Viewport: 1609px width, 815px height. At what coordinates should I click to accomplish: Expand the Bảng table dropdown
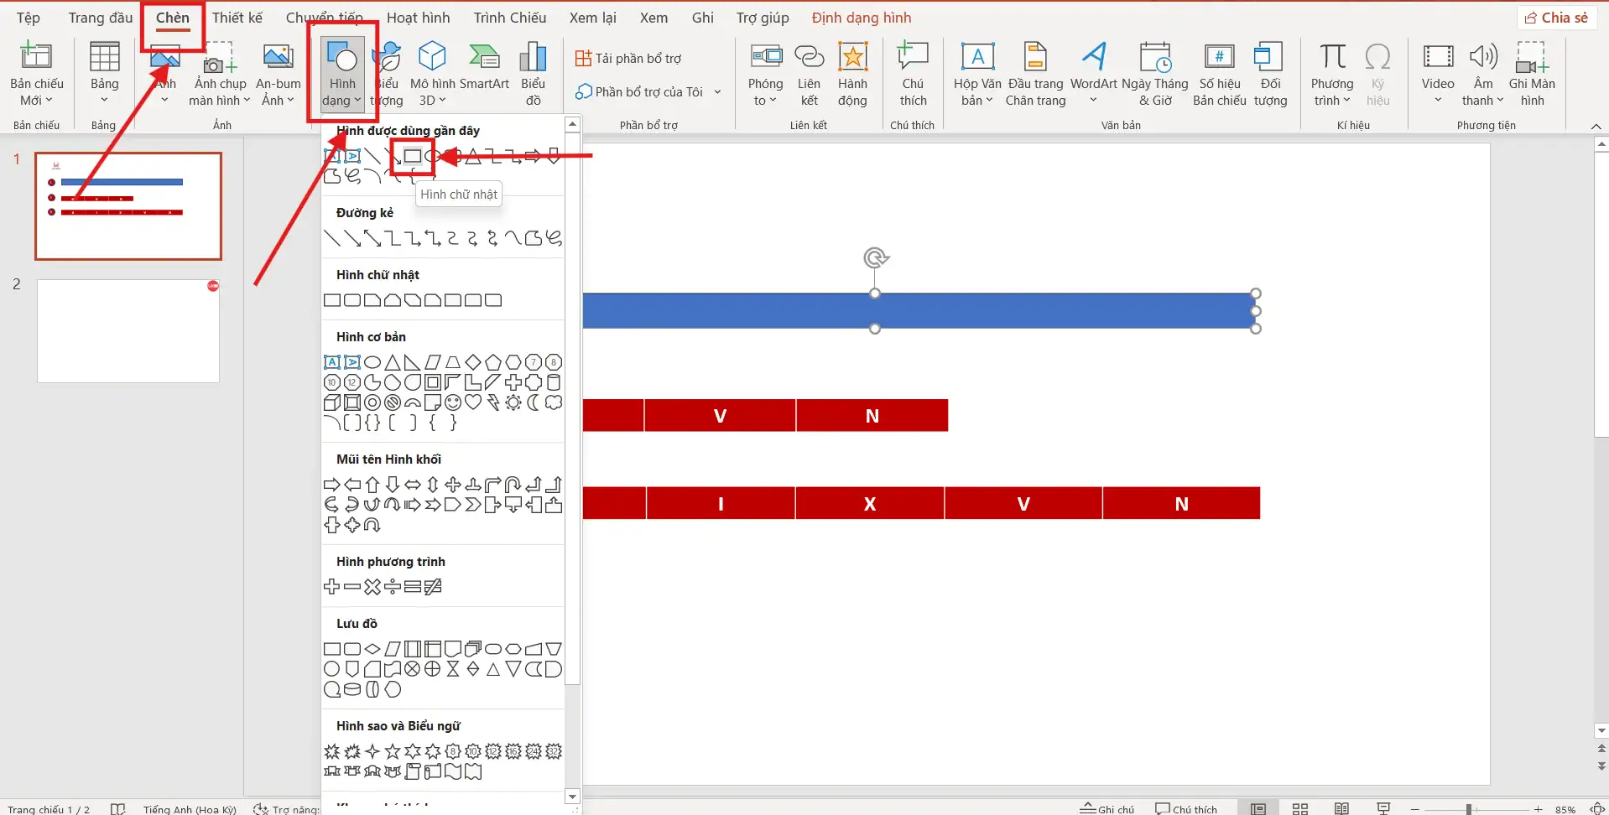pos(104,74)
